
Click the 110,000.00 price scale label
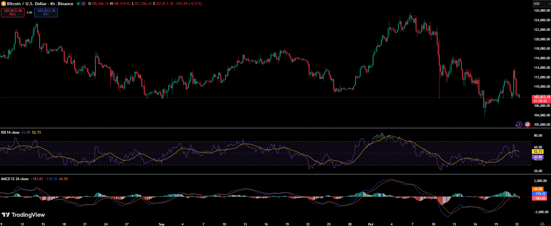pyautogui.click(x=542, y=87)
